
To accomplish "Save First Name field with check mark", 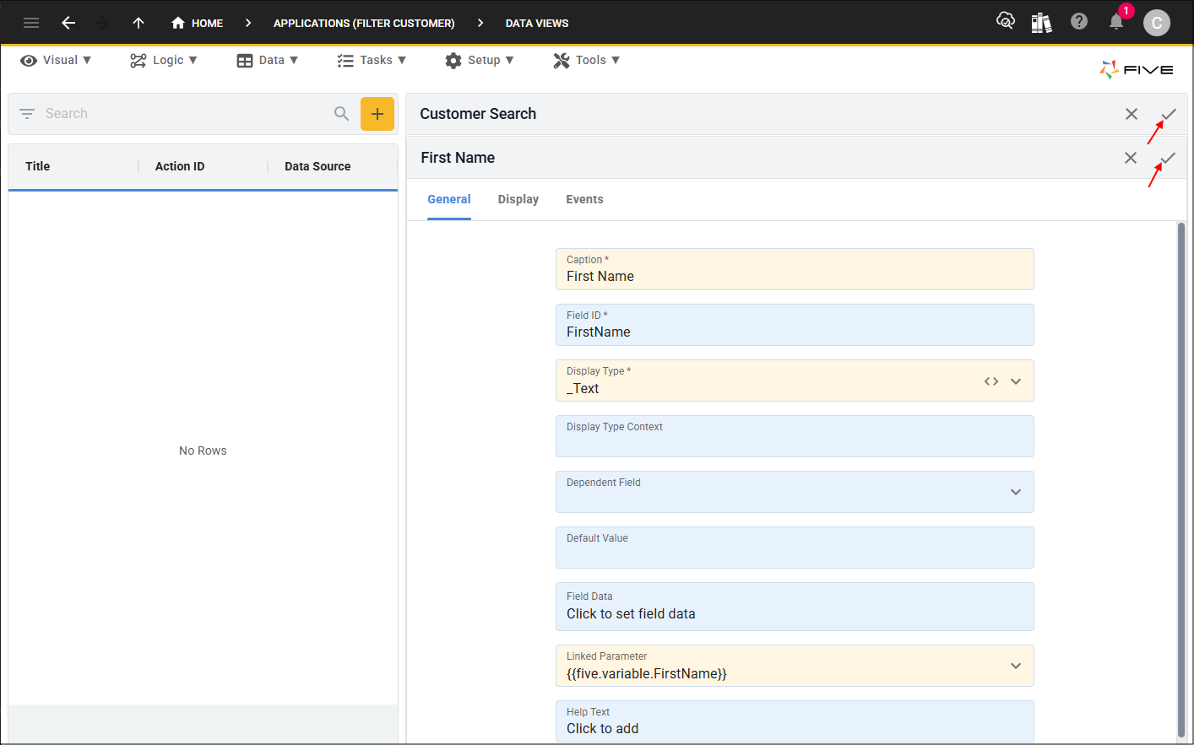I will coord(1168,158).
